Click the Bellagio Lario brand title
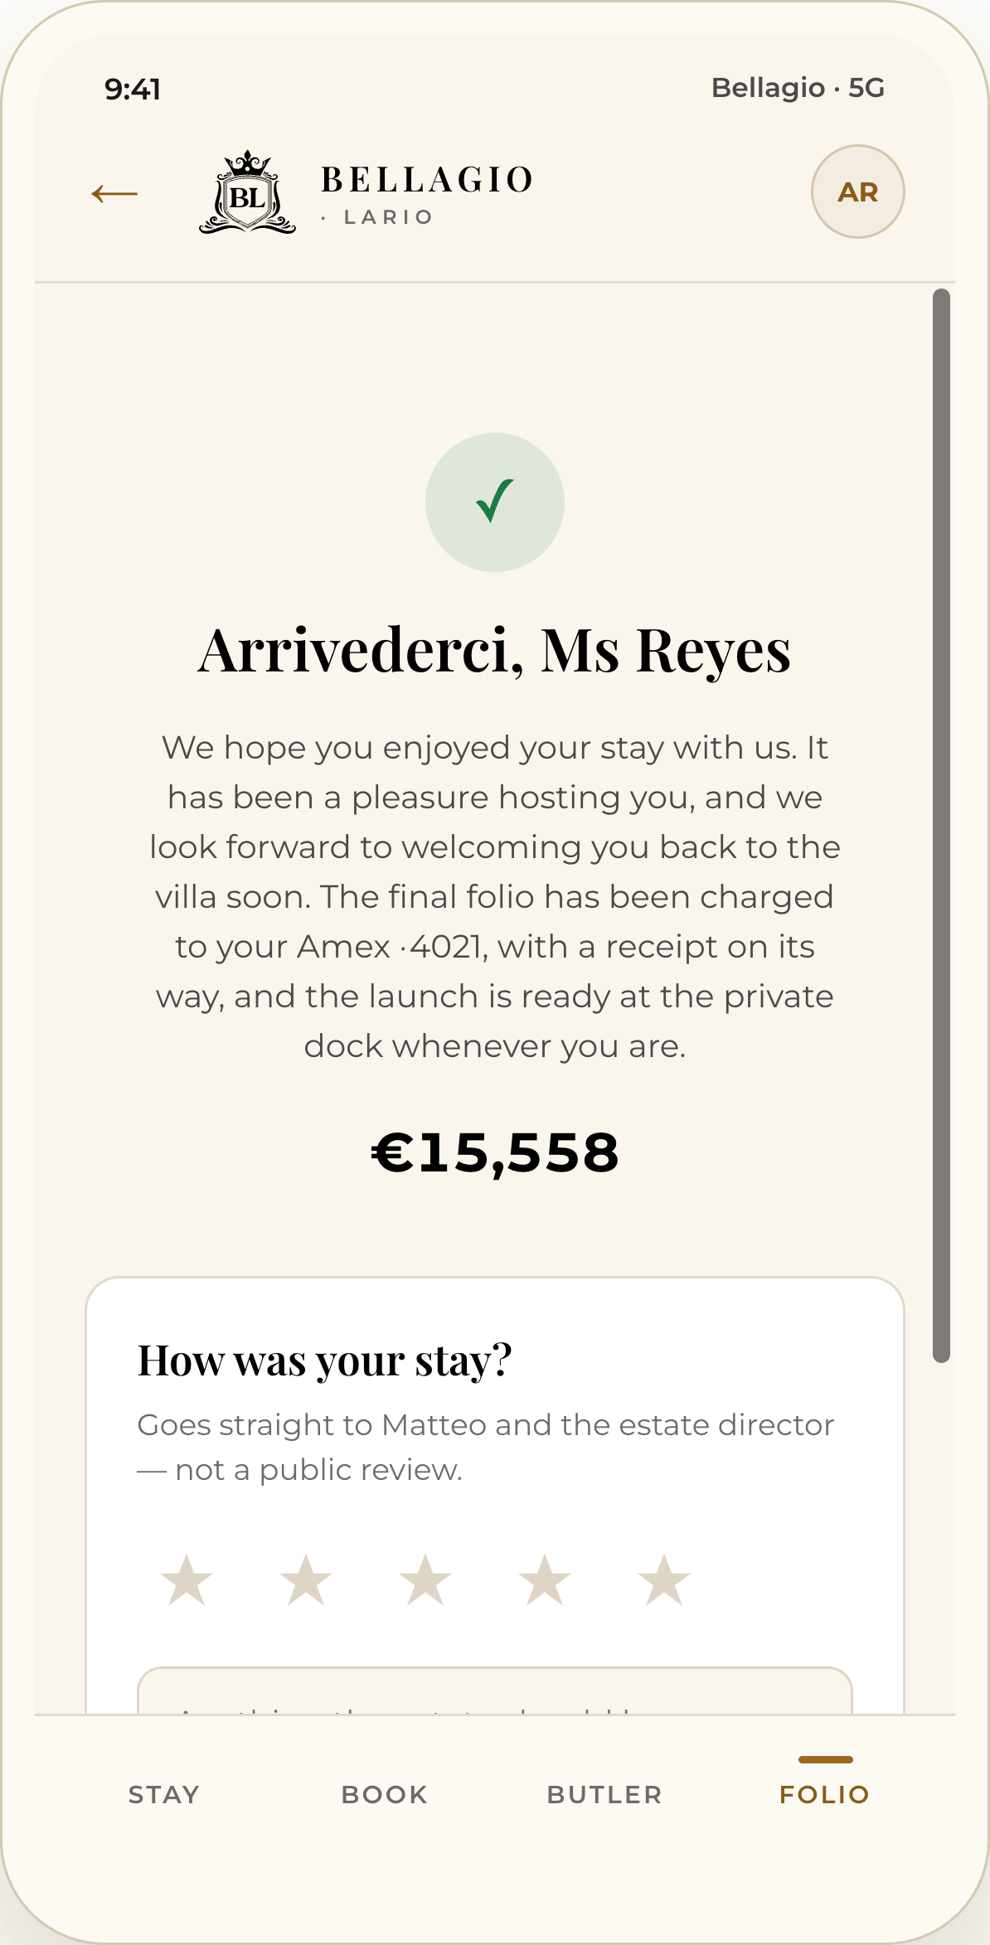 427,194
